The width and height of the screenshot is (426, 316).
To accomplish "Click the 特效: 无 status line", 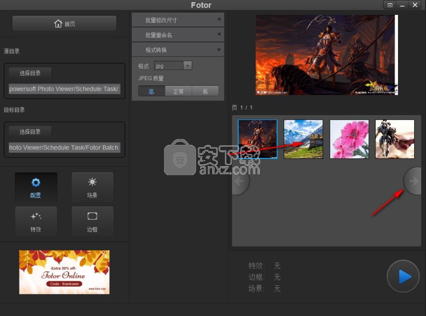I will click(264, 265).
